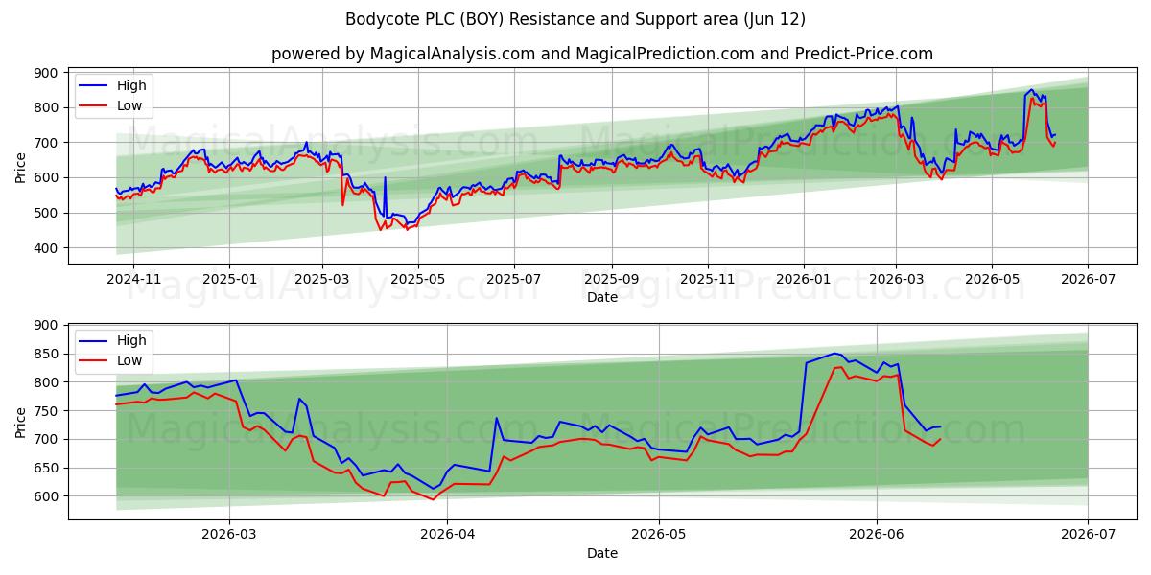Click the bottom chart x-axis label '2026-07'
Viewport: 1151px width, 575px height.
[1088, 537]
